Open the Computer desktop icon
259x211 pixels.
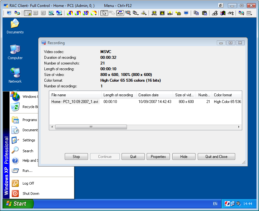15,52
